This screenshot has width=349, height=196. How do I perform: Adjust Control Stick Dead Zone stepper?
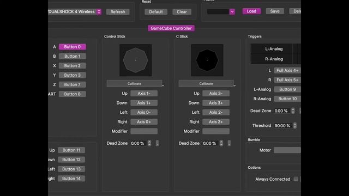click(x=149, y=143)
